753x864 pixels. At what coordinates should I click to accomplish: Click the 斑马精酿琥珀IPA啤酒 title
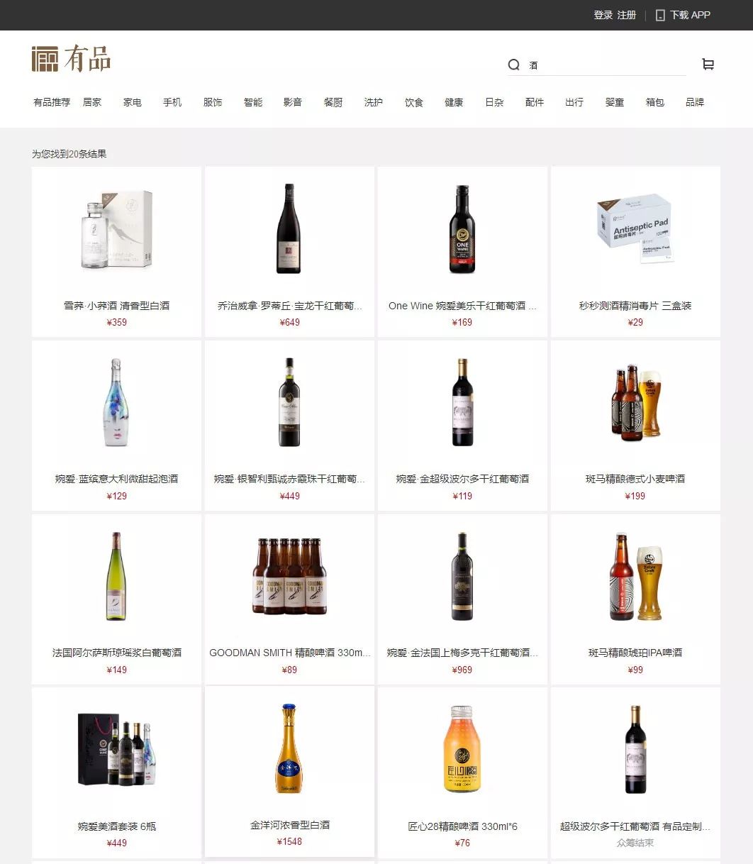[635, 653]
